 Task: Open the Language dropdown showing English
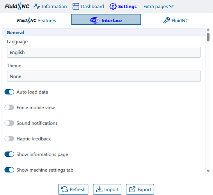coord(104,52)
